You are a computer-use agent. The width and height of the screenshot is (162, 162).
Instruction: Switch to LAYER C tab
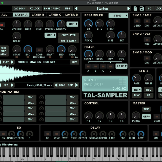pos(55,15)
